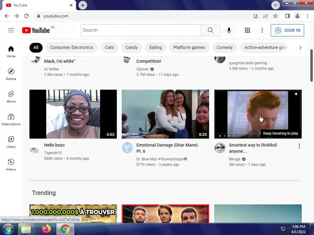This screenshot has width=314, height=235.
Task: Open History in sidebar
Action: pos(11,165)
